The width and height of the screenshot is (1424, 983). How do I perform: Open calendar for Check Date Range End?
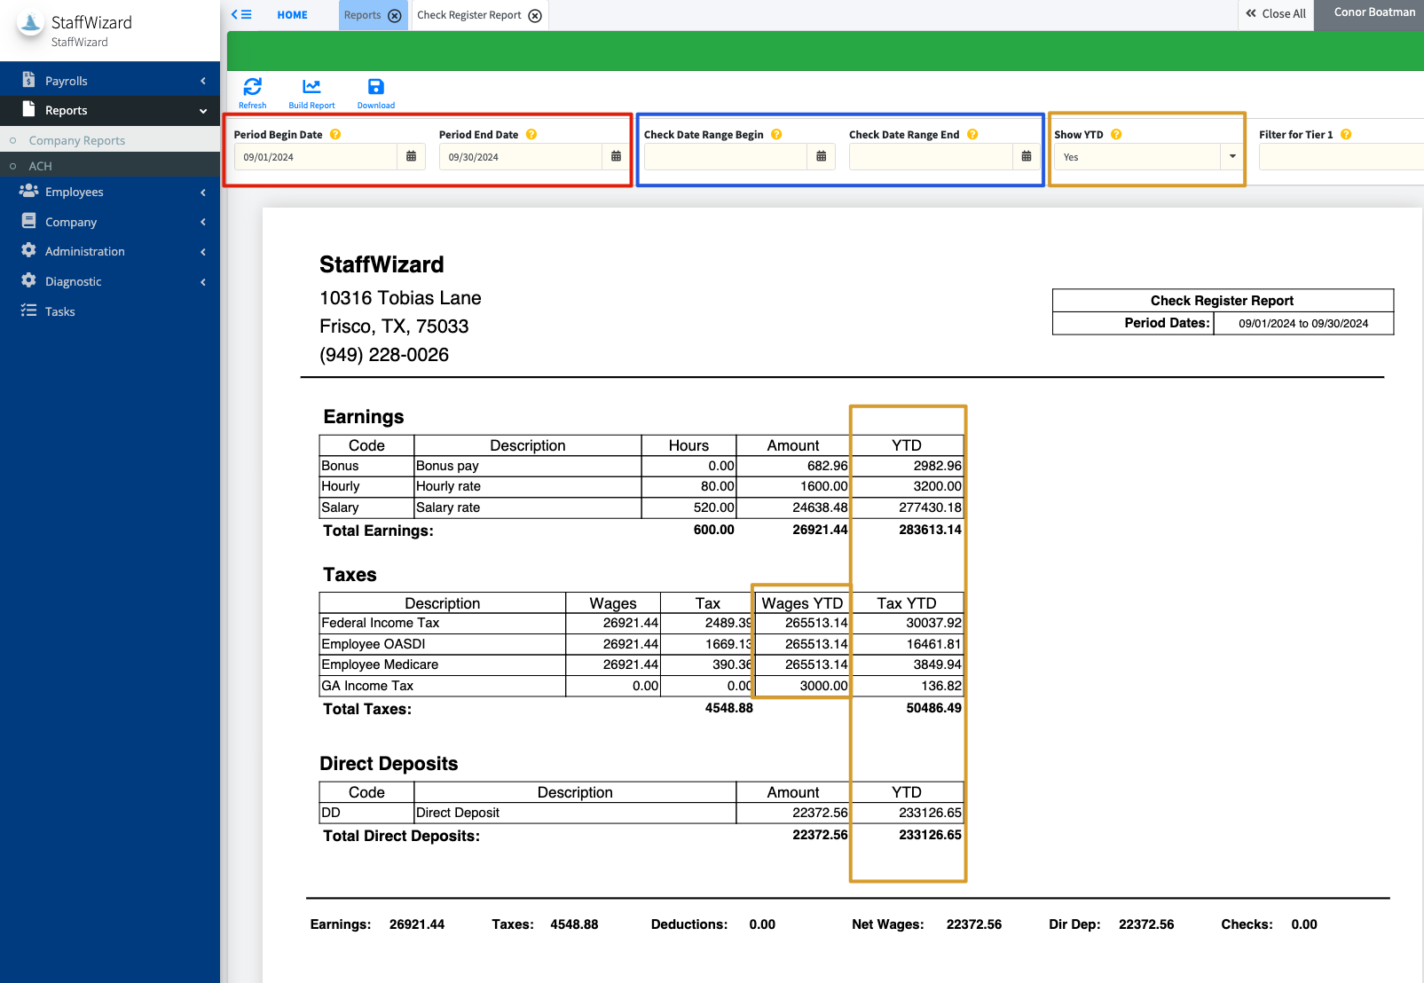click(1026, 157)
